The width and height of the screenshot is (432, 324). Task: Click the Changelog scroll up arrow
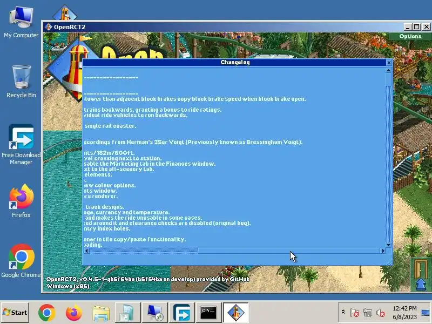pos(388,71)
